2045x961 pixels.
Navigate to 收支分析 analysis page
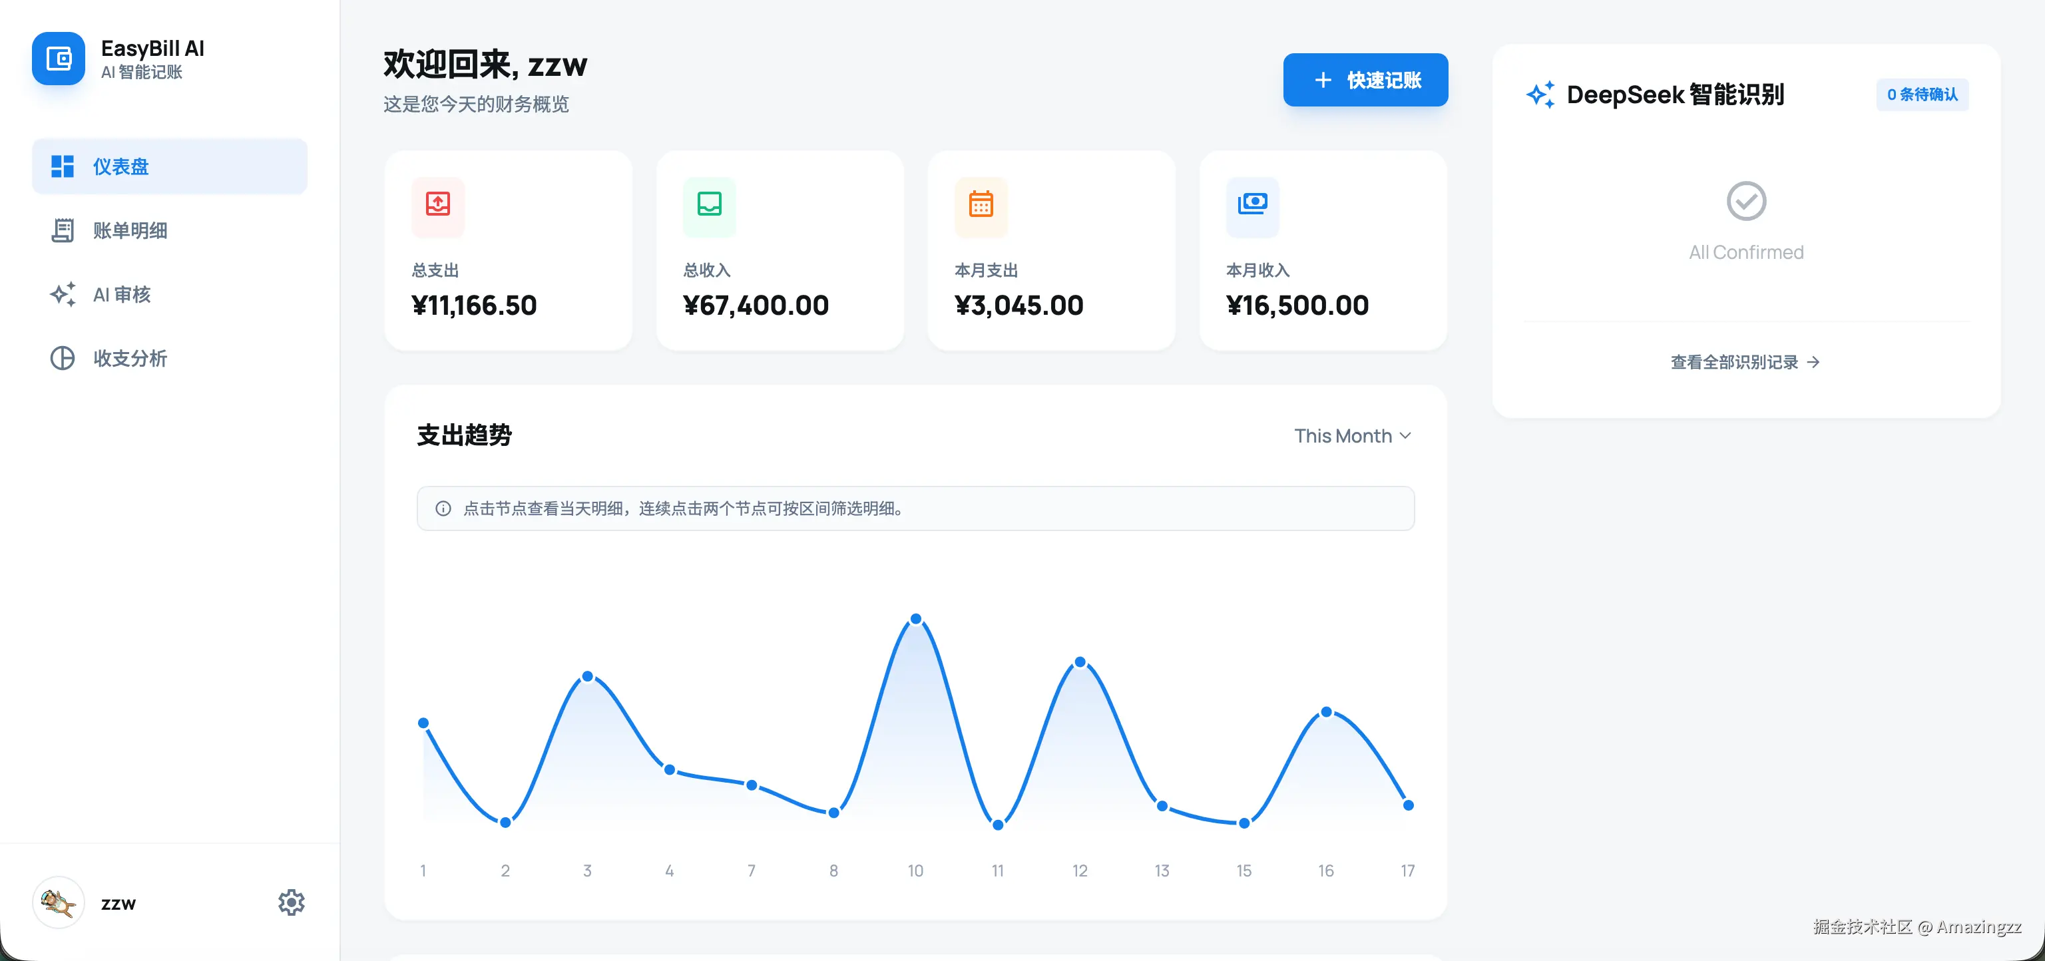tap(130, 359)
